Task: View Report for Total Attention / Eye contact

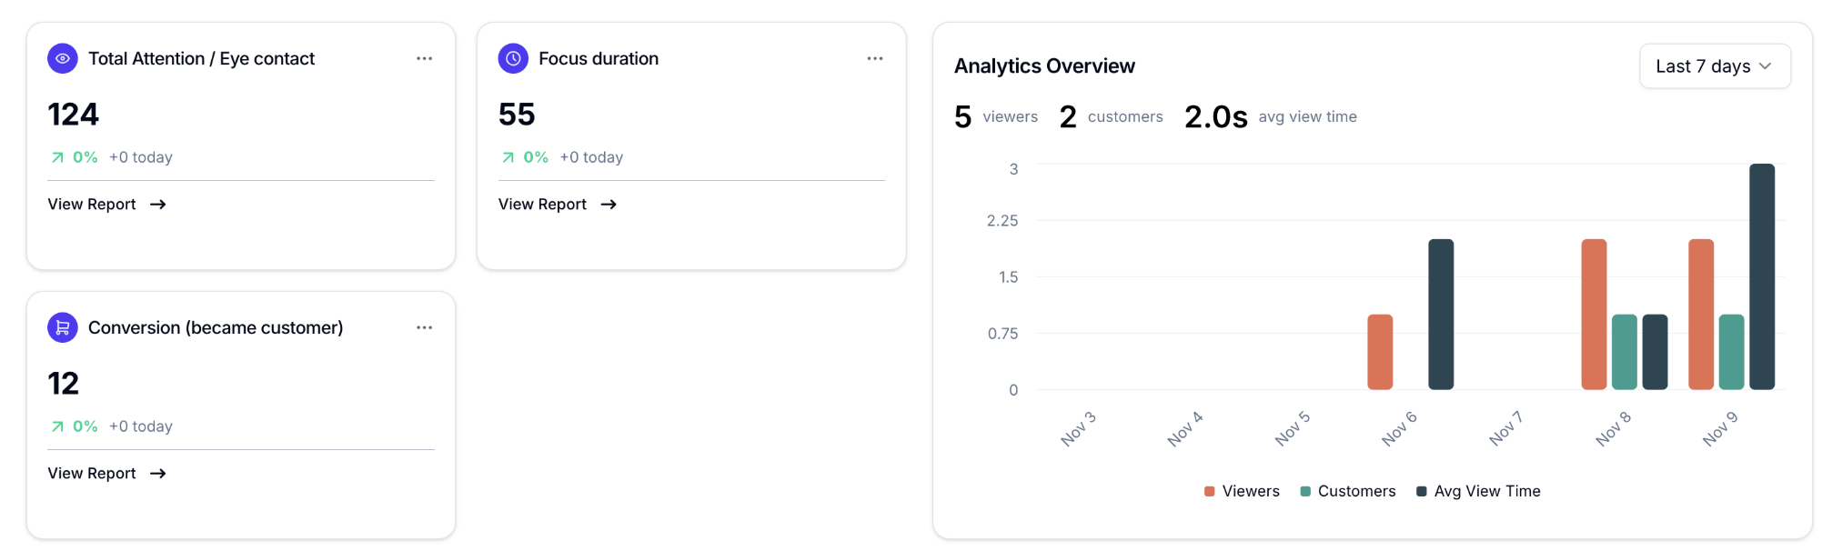Action: (x=92, y=205)
